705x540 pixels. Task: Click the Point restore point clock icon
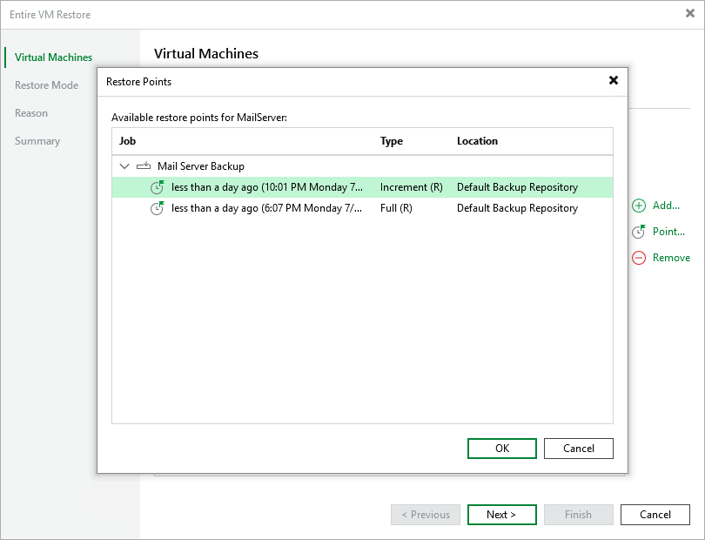pos(638,232)
